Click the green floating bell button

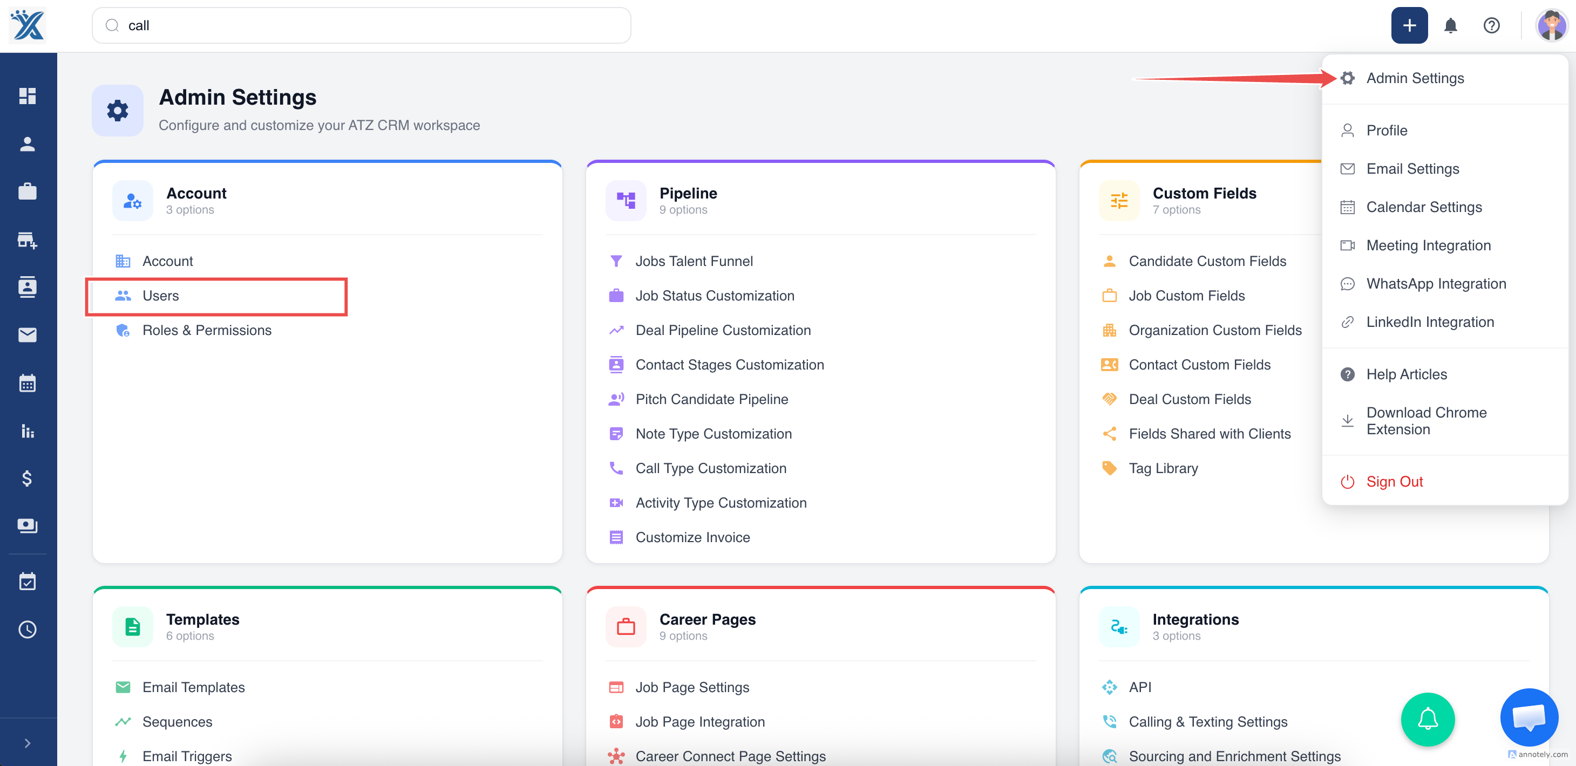(1428, 719)
